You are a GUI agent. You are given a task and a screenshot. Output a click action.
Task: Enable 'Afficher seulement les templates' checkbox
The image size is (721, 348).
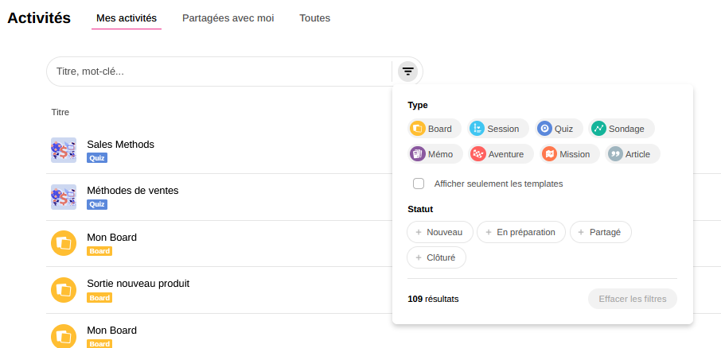[x=419, y=184]
